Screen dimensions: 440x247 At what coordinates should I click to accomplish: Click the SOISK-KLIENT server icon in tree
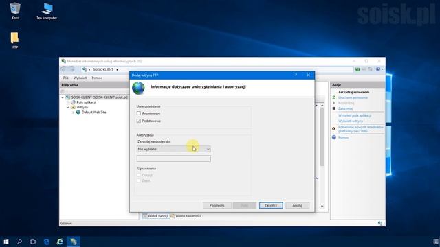[x=68, y=97]
